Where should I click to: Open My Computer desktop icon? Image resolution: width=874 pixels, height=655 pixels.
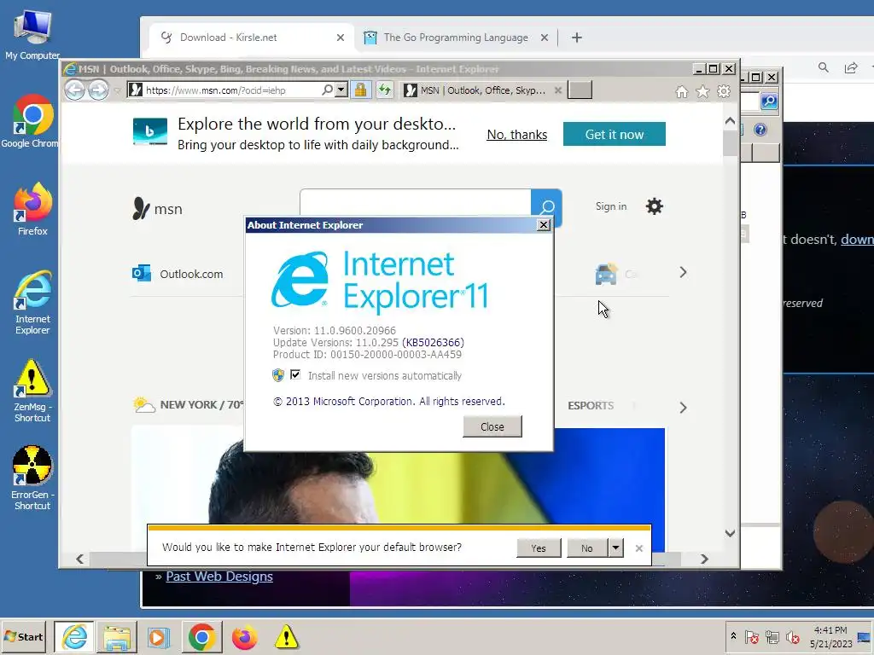click(x=32, y=34)
